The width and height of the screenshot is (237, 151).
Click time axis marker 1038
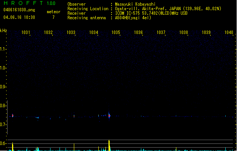tap(183, 32)
